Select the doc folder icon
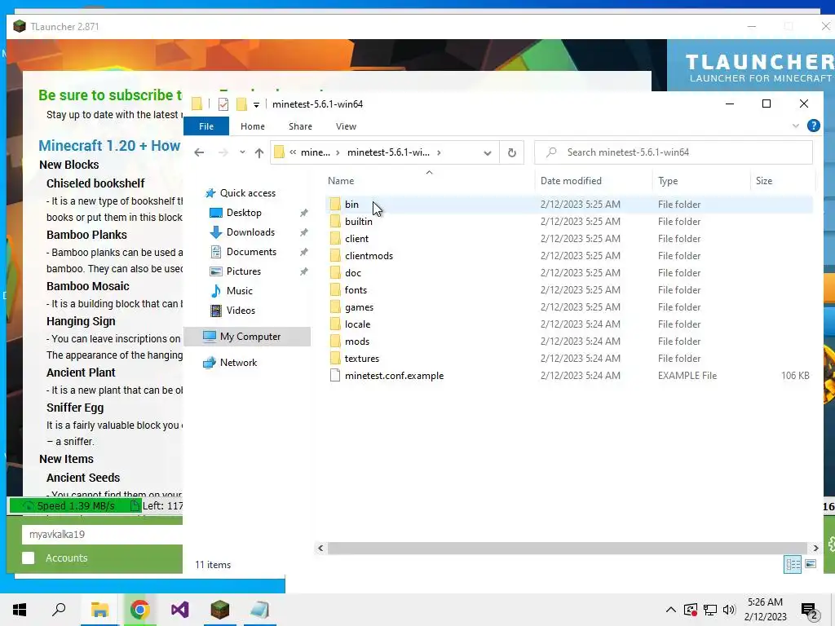 (x=335, y=272)
